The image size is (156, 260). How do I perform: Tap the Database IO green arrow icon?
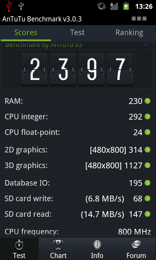click(147, 183)
